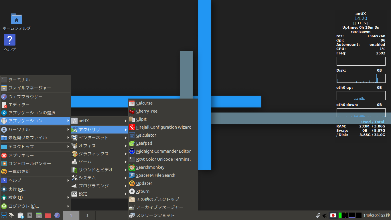The height and width of the screenshot is (220, 391).
Task: Open the アーカイブマネージャー entry
Action: [x=163, y=207]
